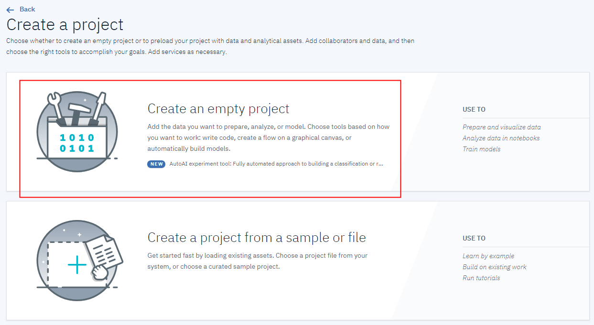Click the NEW badge
594x325 pixels.
click(x=156, y=164)
